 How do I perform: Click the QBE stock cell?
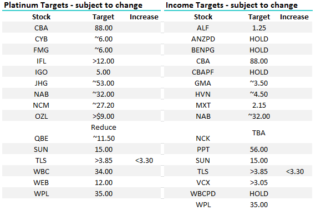click(x=41, y=139)
